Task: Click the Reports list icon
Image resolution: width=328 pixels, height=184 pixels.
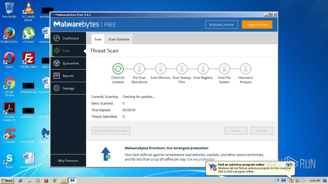Action: (x=57, y=76)
